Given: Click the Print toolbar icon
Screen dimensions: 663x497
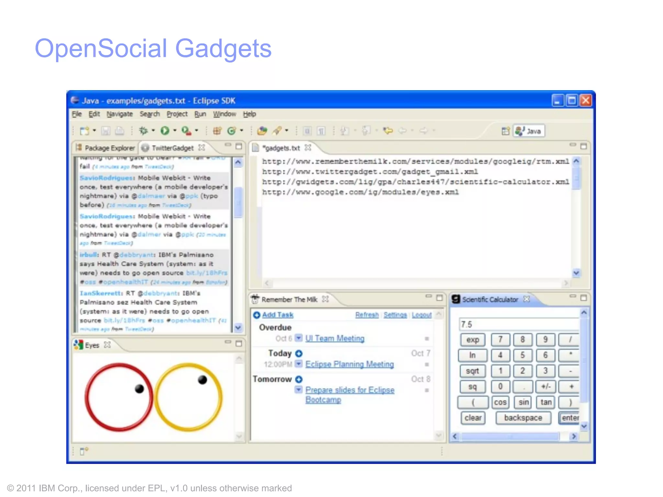Looking at the screenshot, I should (x=119, y=131).
